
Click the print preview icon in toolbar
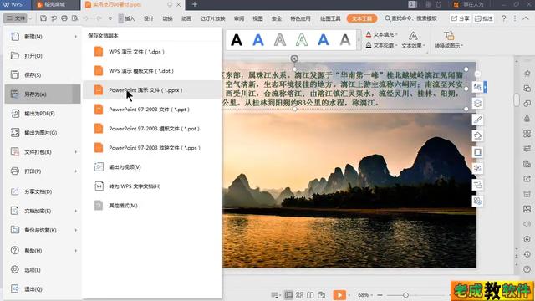coord(74,18)
